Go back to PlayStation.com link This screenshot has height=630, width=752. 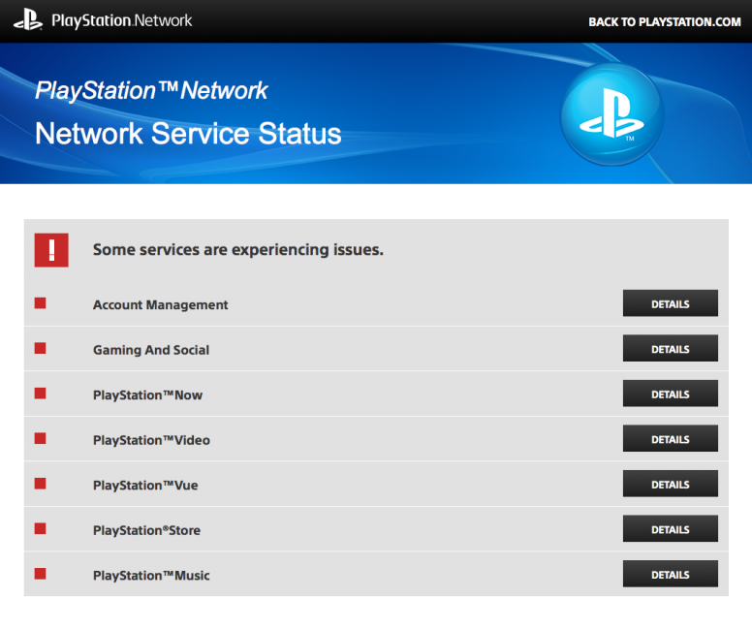coord(665,22)
